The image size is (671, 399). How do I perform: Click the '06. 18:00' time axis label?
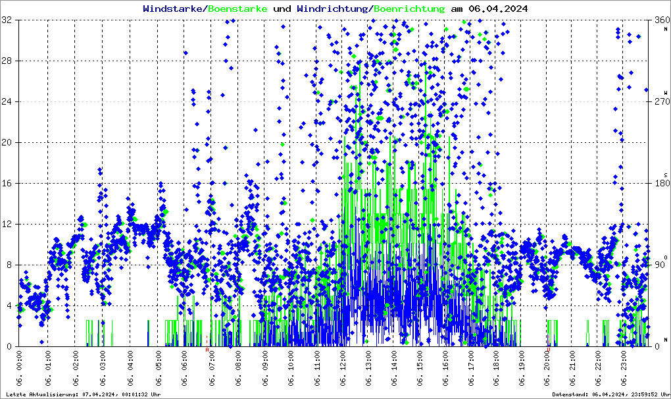point(496,368)
